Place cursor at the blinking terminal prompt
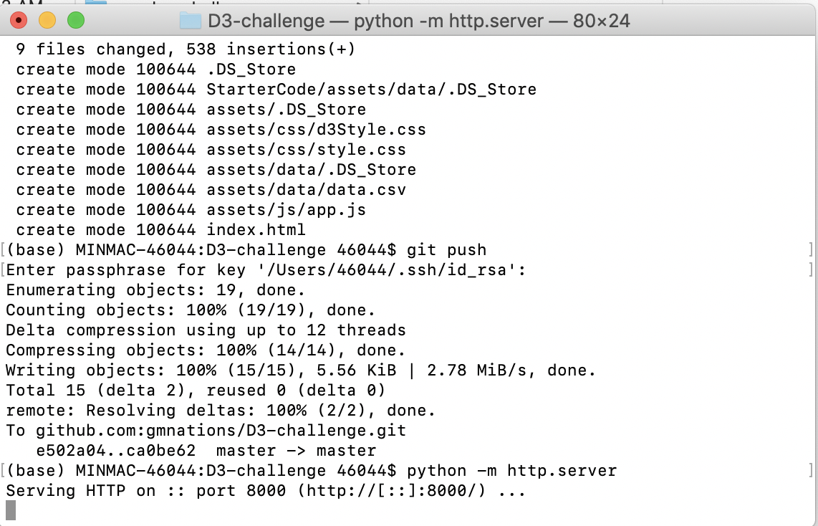Viewport: 818px width, 526px height. click(9, 510)
